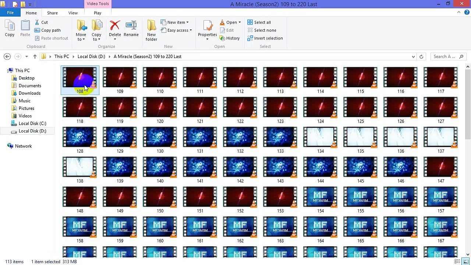The width and height of the screenshot is (471, 265).
Task: Open recent locations dropdown arrow
Action: tap(26, 57)
